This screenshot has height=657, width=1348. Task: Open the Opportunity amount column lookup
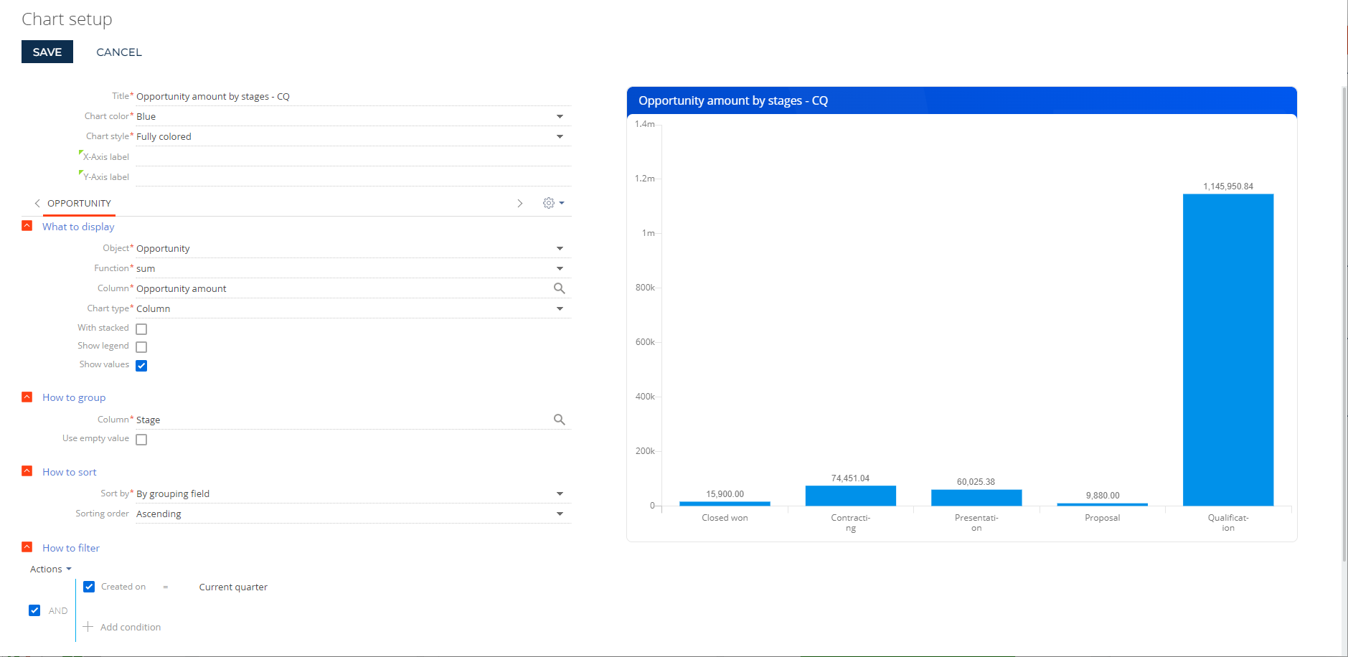click(x=560, y=288)
